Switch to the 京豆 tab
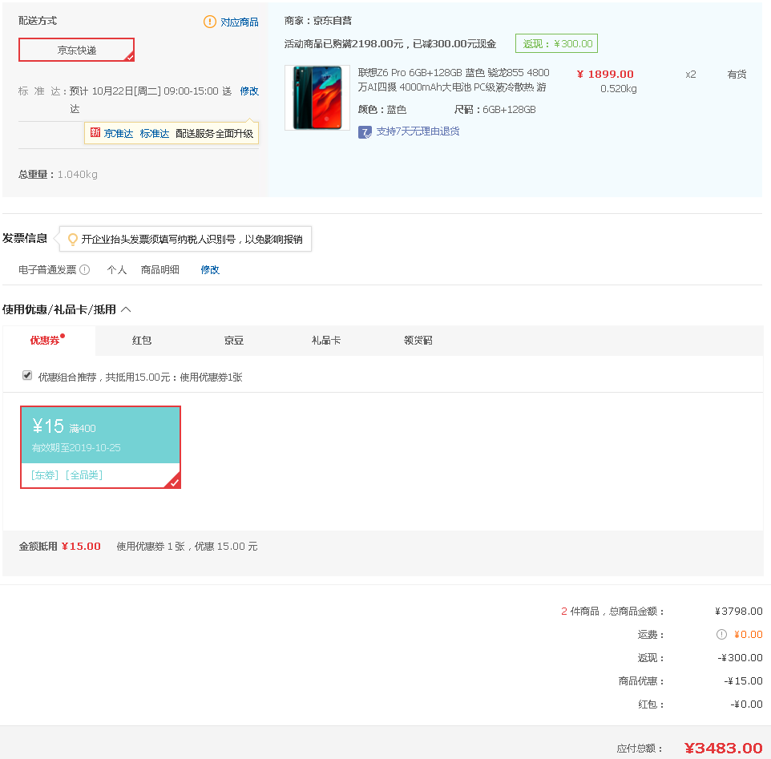The image size is (771, 759). pos(233,340)
